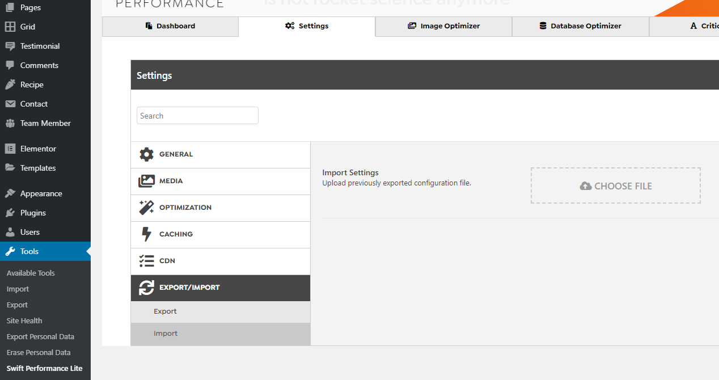Image resolution: width=719 pixels, height=380 pixels.
Task: Open Swift Performance Lite link
Action: coord(44,368)
